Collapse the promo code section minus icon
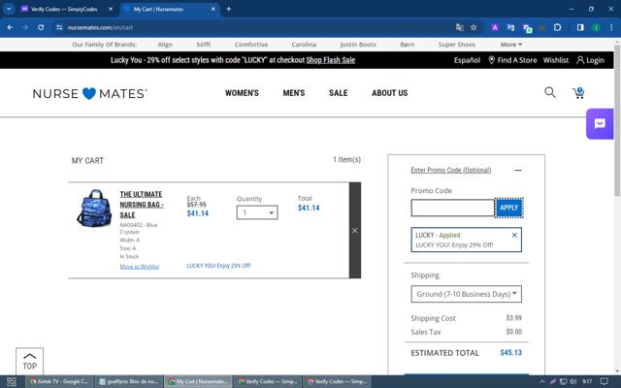621x388 pixels. 517,171
